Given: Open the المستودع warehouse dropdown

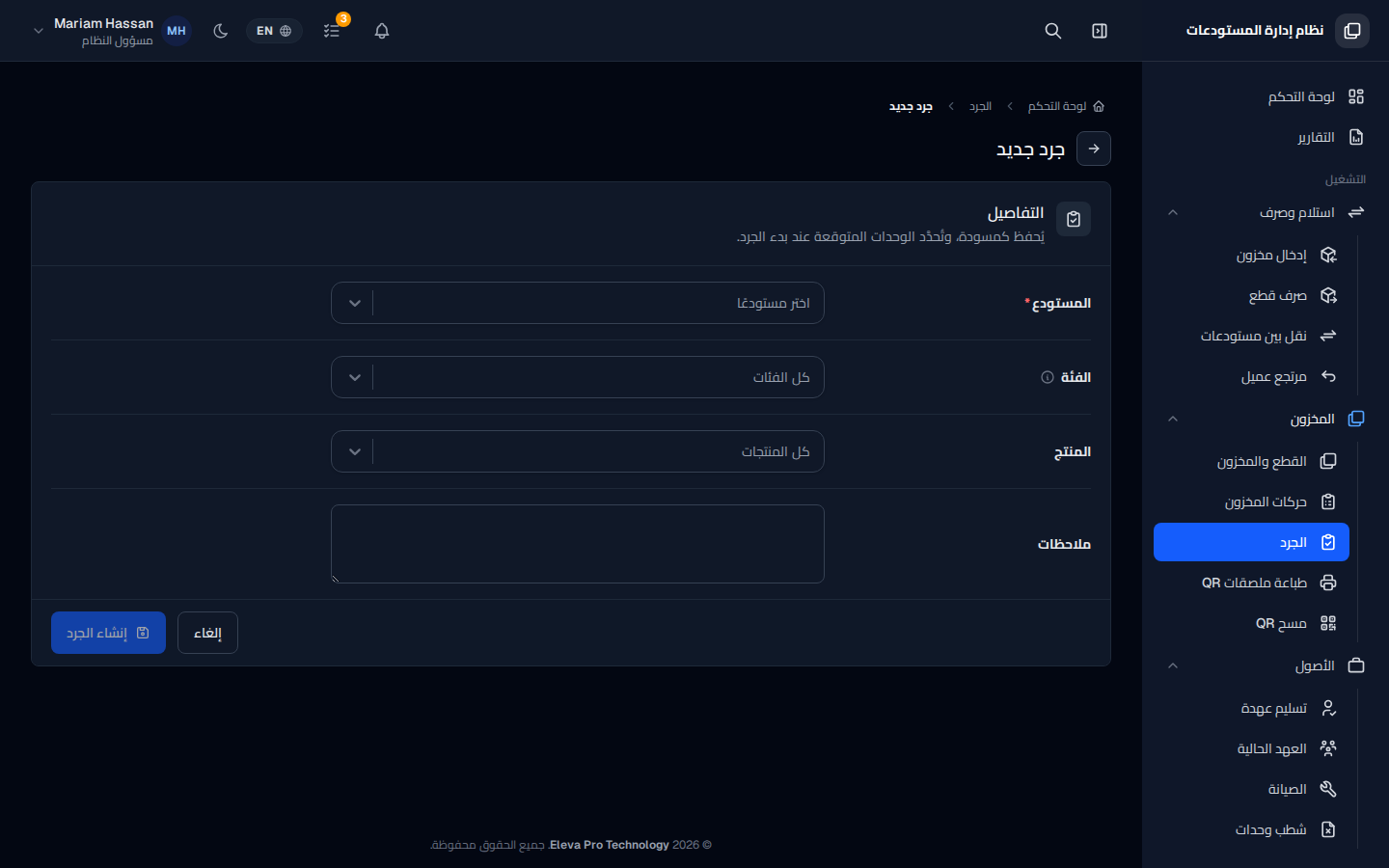Looking at the screenshot, I should [x=578, y=303].
